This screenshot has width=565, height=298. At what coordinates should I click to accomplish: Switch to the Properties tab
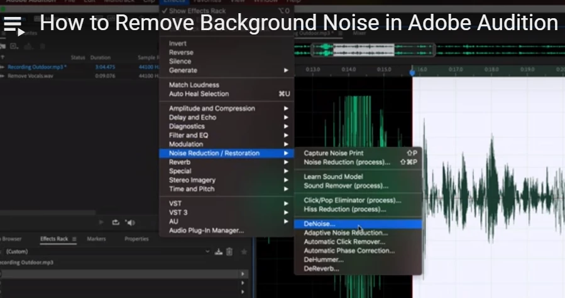coord(136,239)
